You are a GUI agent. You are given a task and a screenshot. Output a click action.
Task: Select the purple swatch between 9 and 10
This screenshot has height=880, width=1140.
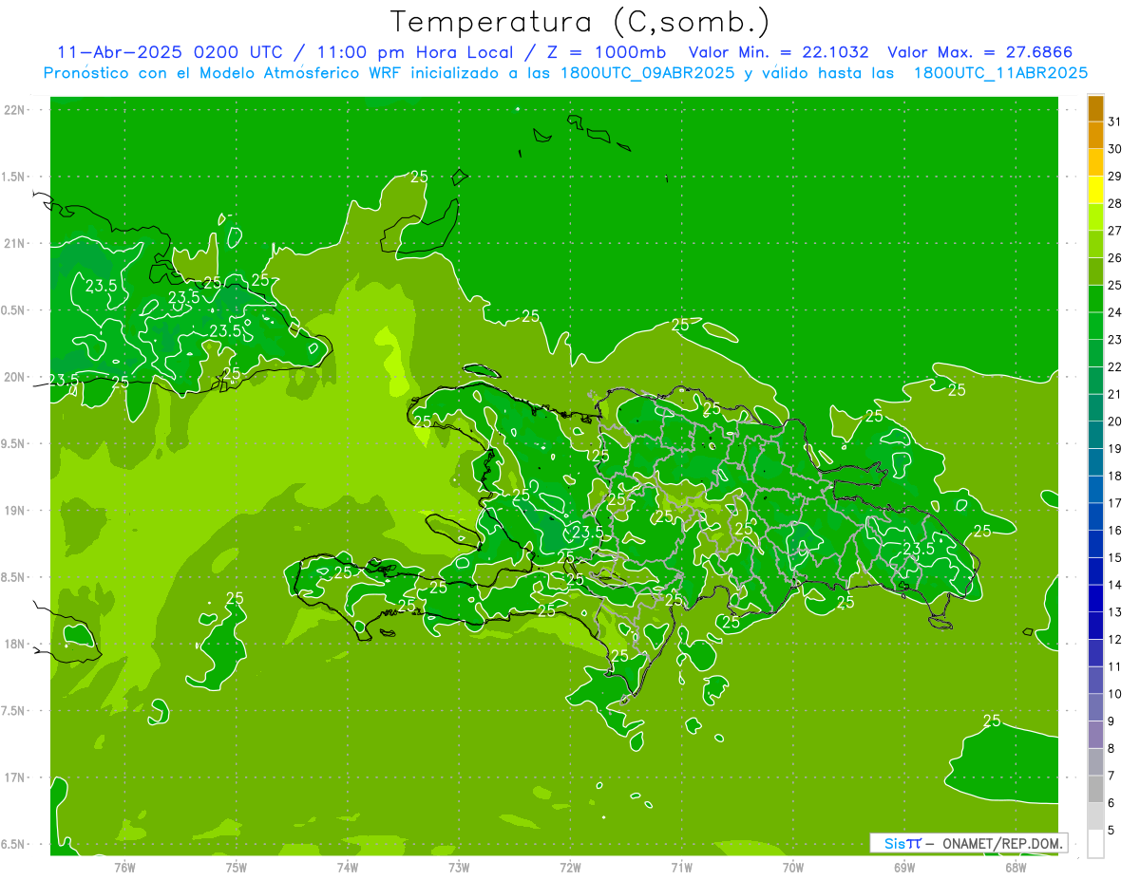tap(1095, 707)
